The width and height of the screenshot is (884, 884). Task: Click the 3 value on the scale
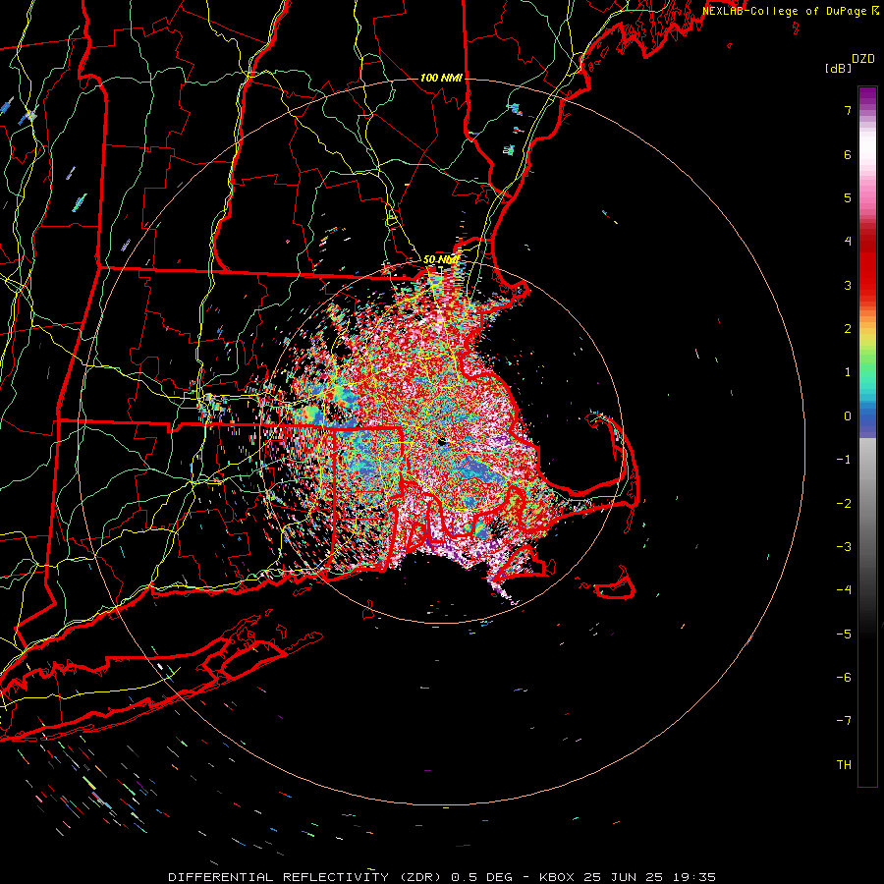pos(848,285)
